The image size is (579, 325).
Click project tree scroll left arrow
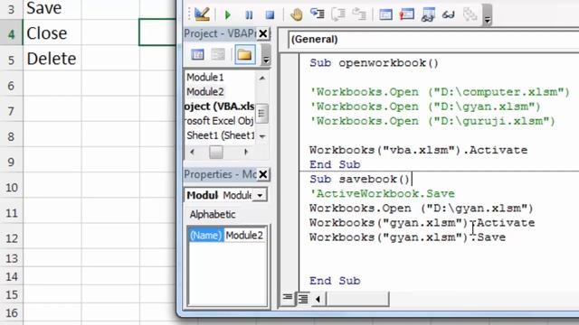click(192, 152)
